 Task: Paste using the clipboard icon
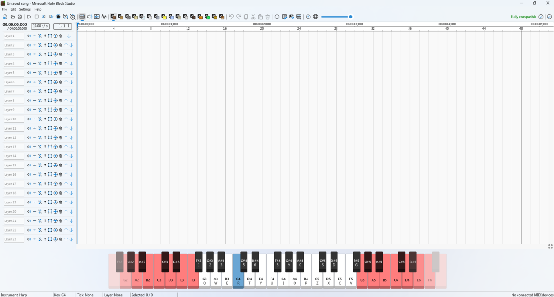tap(260, 17)
